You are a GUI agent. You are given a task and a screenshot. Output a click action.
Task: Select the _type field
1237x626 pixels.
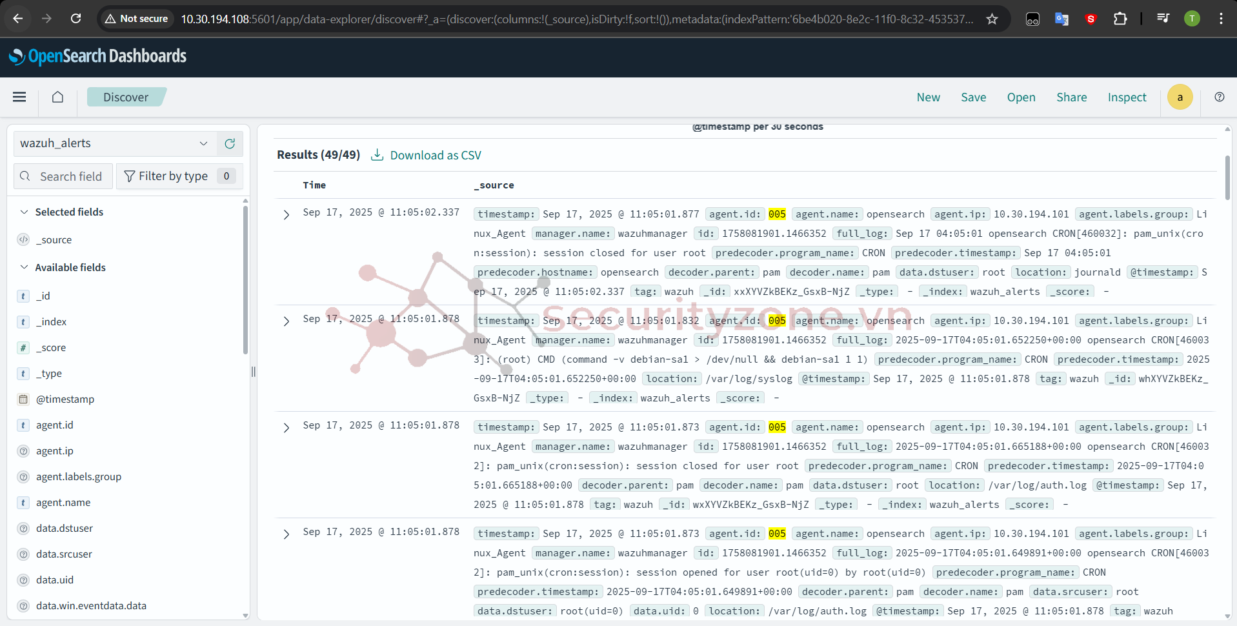[49, 373]
